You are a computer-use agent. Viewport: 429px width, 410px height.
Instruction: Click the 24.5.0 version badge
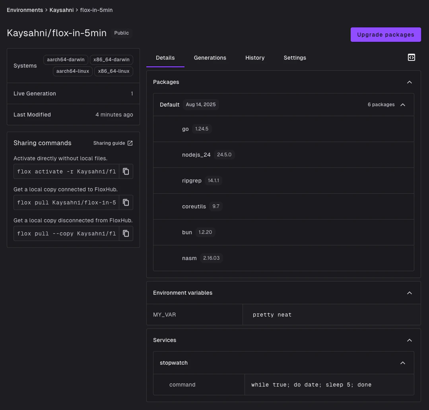[x=224, y=155]
